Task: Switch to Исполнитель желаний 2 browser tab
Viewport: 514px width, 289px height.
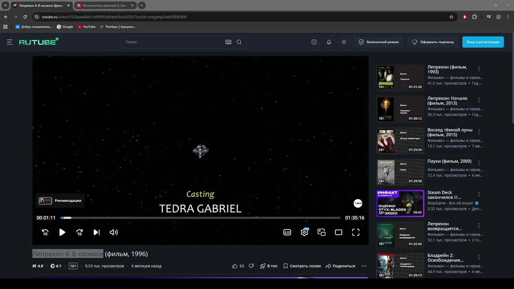Action: tap(105, 5)
